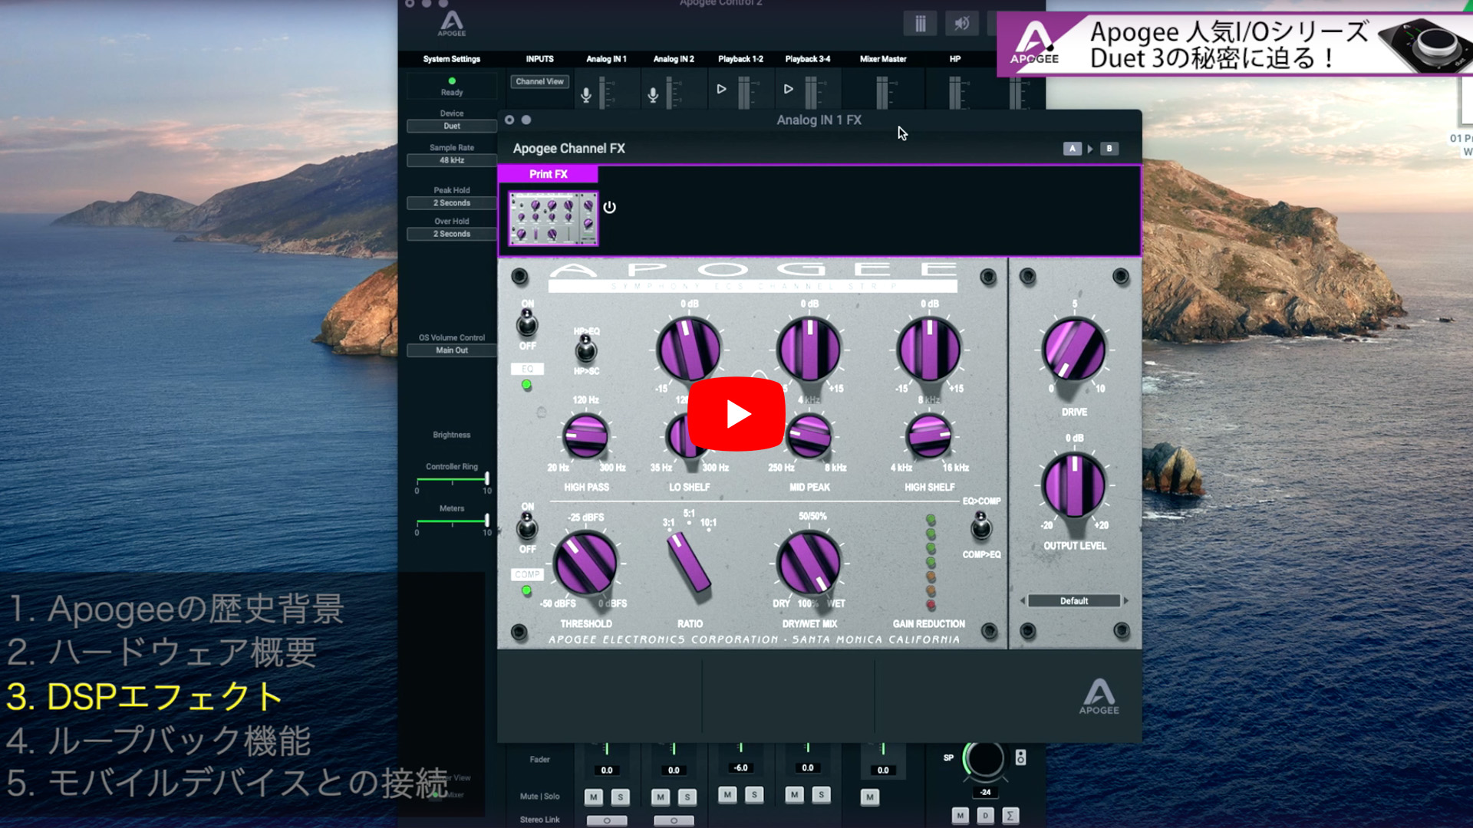Click the Analog IN 2 microphone icon

tap(653, 95)
